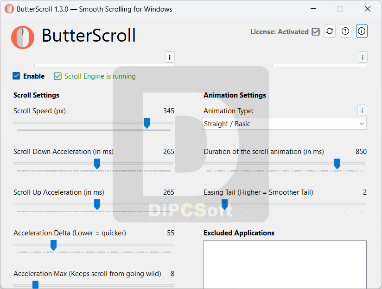
Task: Click the Easing Tail slider handle
Action: [x=225, y=204]
